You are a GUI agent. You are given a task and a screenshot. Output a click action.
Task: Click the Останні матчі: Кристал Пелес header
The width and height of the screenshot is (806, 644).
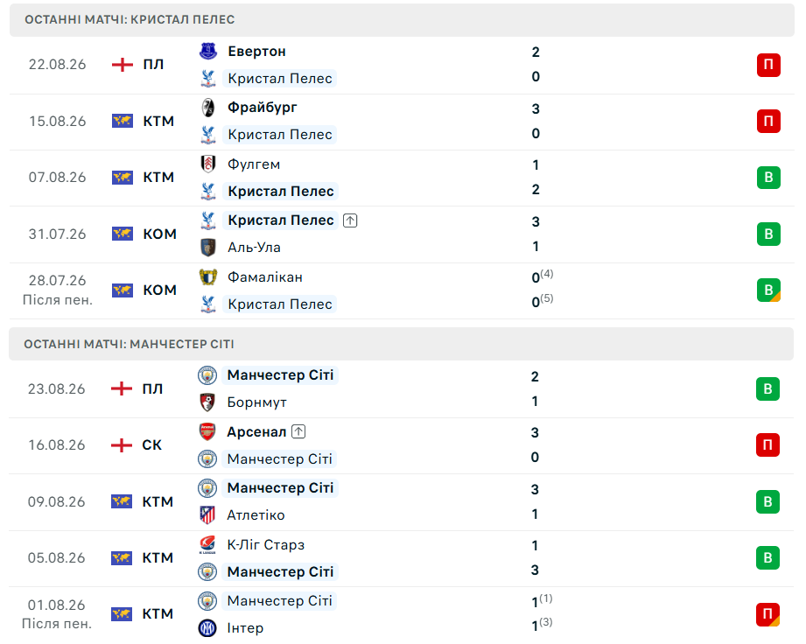click(x=402, y=19)
